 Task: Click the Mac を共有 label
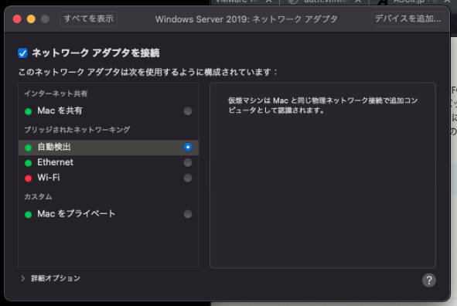pyautogui.click(x=60, y=110)
